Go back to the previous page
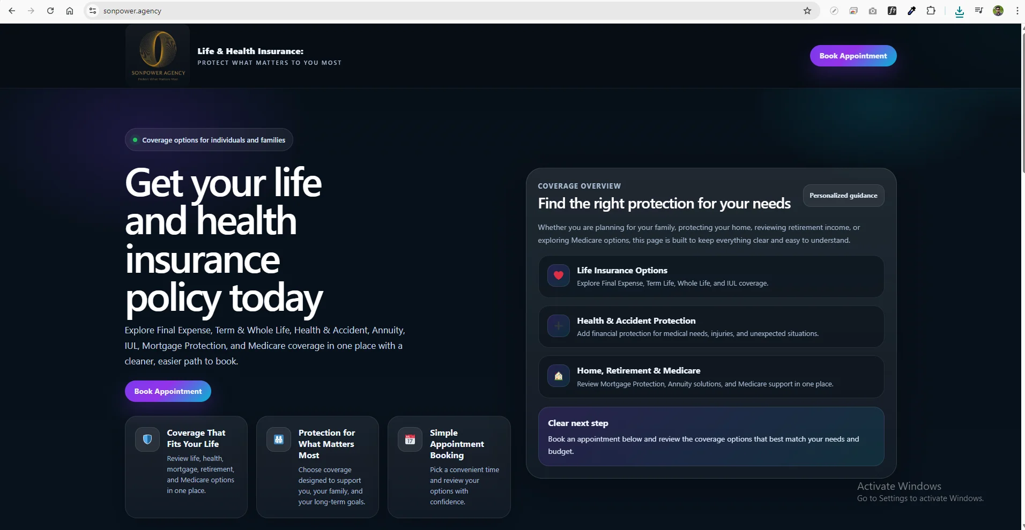The width and height of the screenshot is (1025, 530). pos(12,11)
